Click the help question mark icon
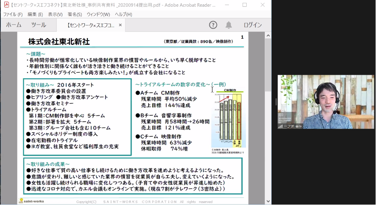Image resolution: width=376 pixels, height=205 pixels. [213, 25]
